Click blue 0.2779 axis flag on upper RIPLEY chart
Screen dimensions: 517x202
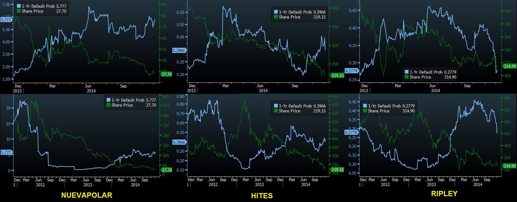[x=351, y=71]
